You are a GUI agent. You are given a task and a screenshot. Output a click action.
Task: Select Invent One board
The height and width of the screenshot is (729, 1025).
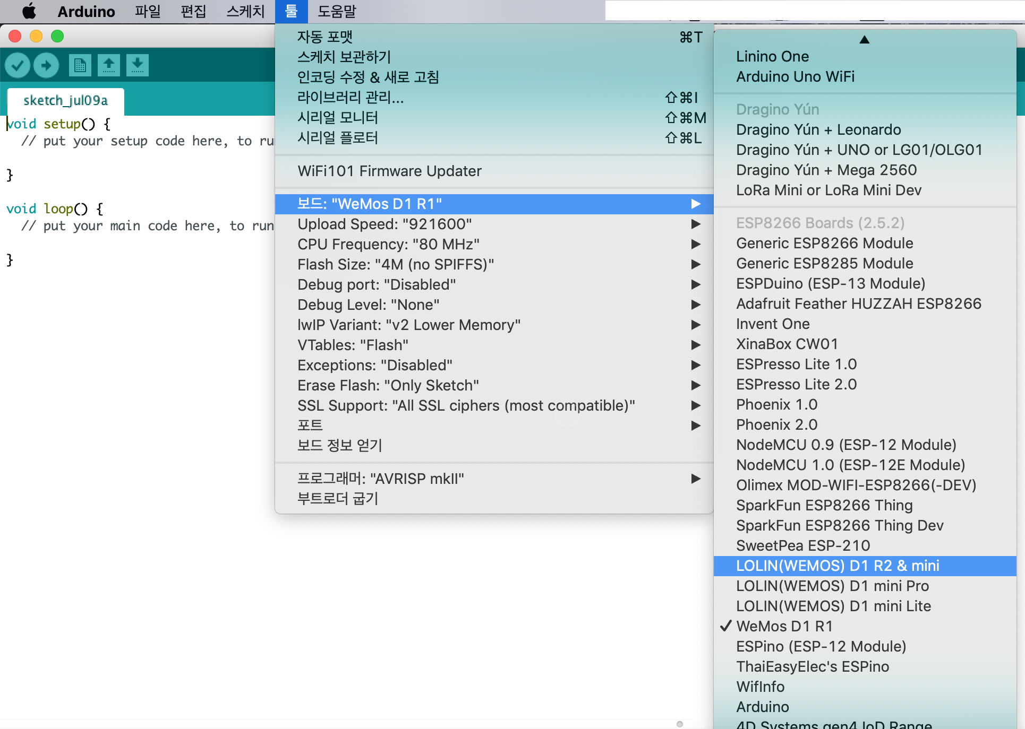click(865, 324)
